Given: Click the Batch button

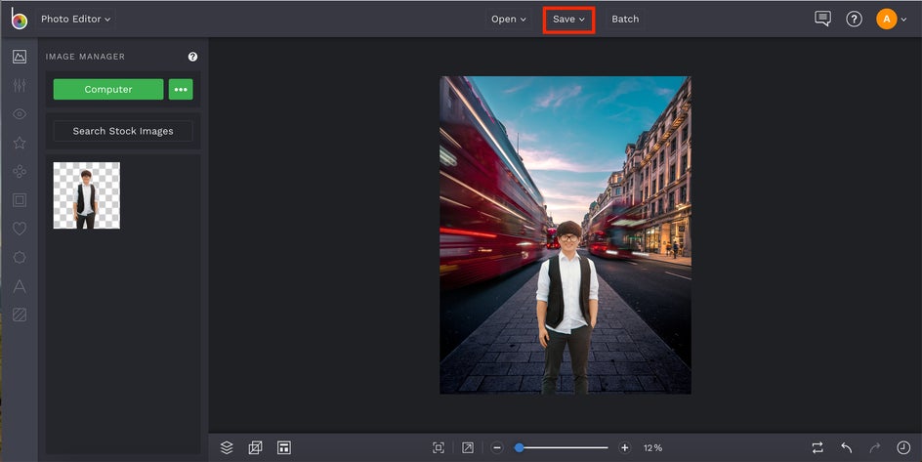Looking at the screenshot, I should [x=625, y=19].
